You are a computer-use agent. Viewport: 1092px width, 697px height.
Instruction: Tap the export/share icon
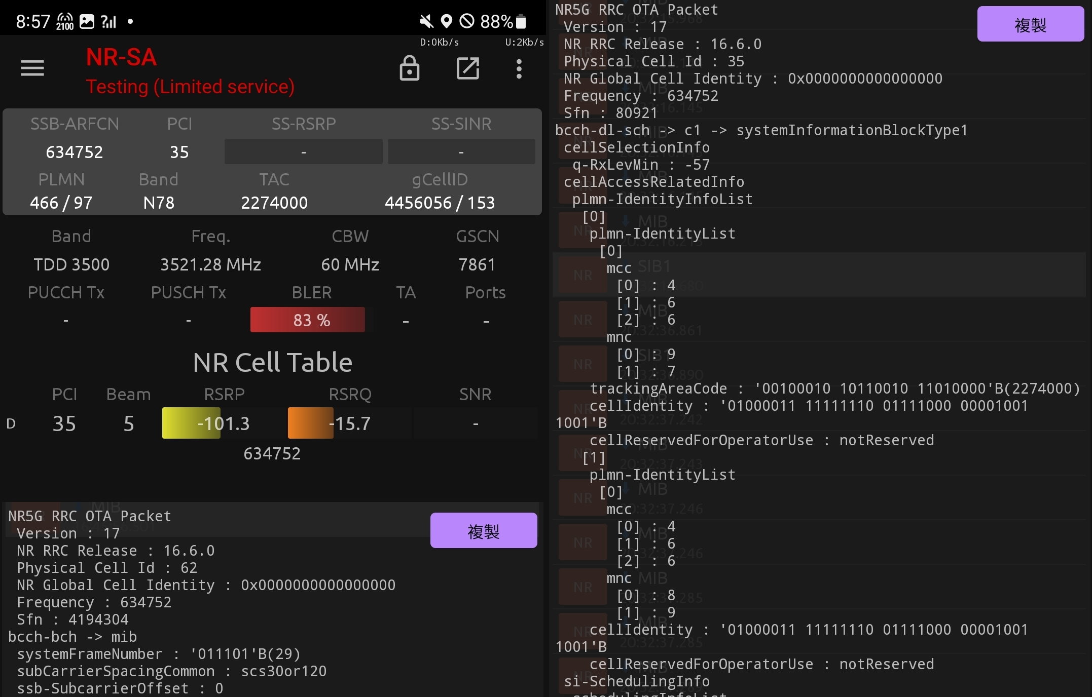click(467, 68)
